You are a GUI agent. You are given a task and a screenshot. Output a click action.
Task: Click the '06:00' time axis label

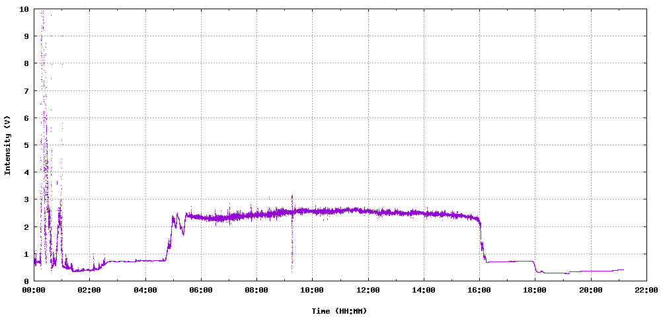[201, 290]
